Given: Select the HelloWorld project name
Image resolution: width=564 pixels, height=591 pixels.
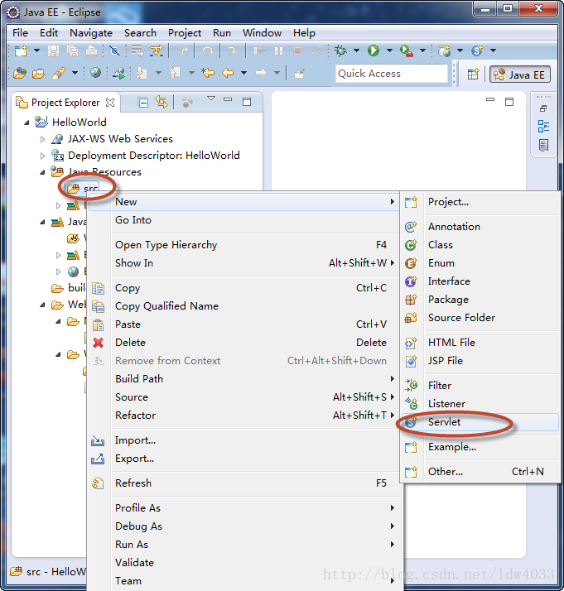Looking at the screenshot, I should [x=80, y=123].
